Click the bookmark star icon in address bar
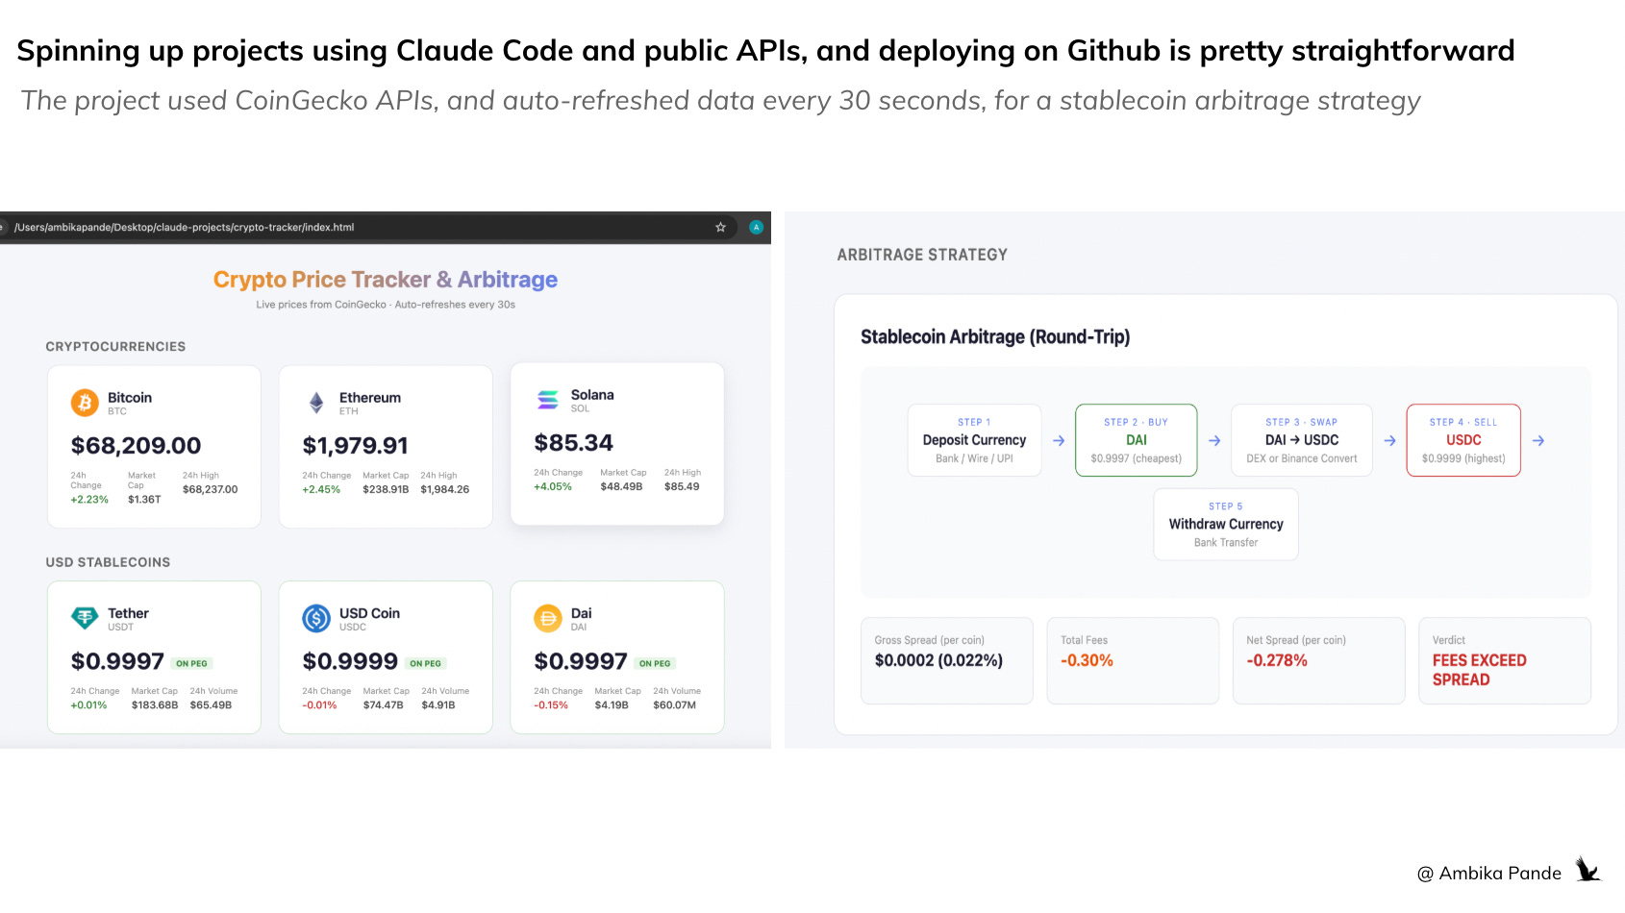1625x913 pixels. click(720, 227)
